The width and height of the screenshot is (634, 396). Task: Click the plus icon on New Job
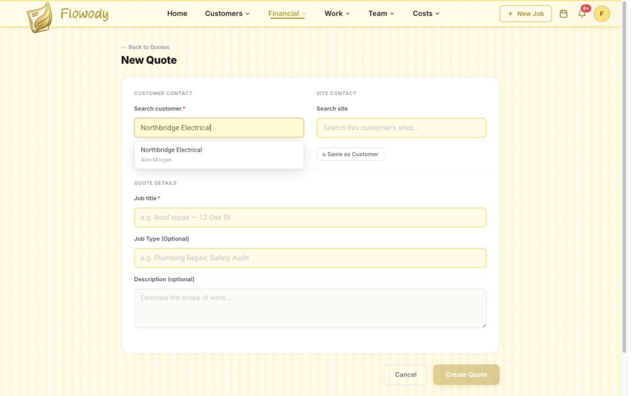pyautogui.click(x=510, y=14)
